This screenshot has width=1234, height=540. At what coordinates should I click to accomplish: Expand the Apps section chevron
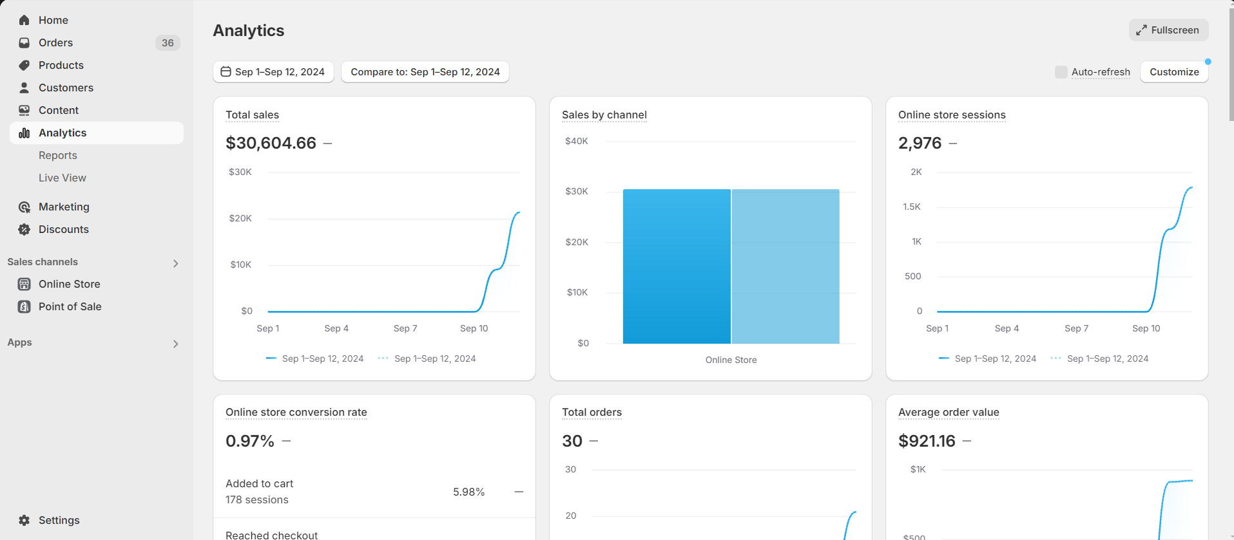coord(175,344)
